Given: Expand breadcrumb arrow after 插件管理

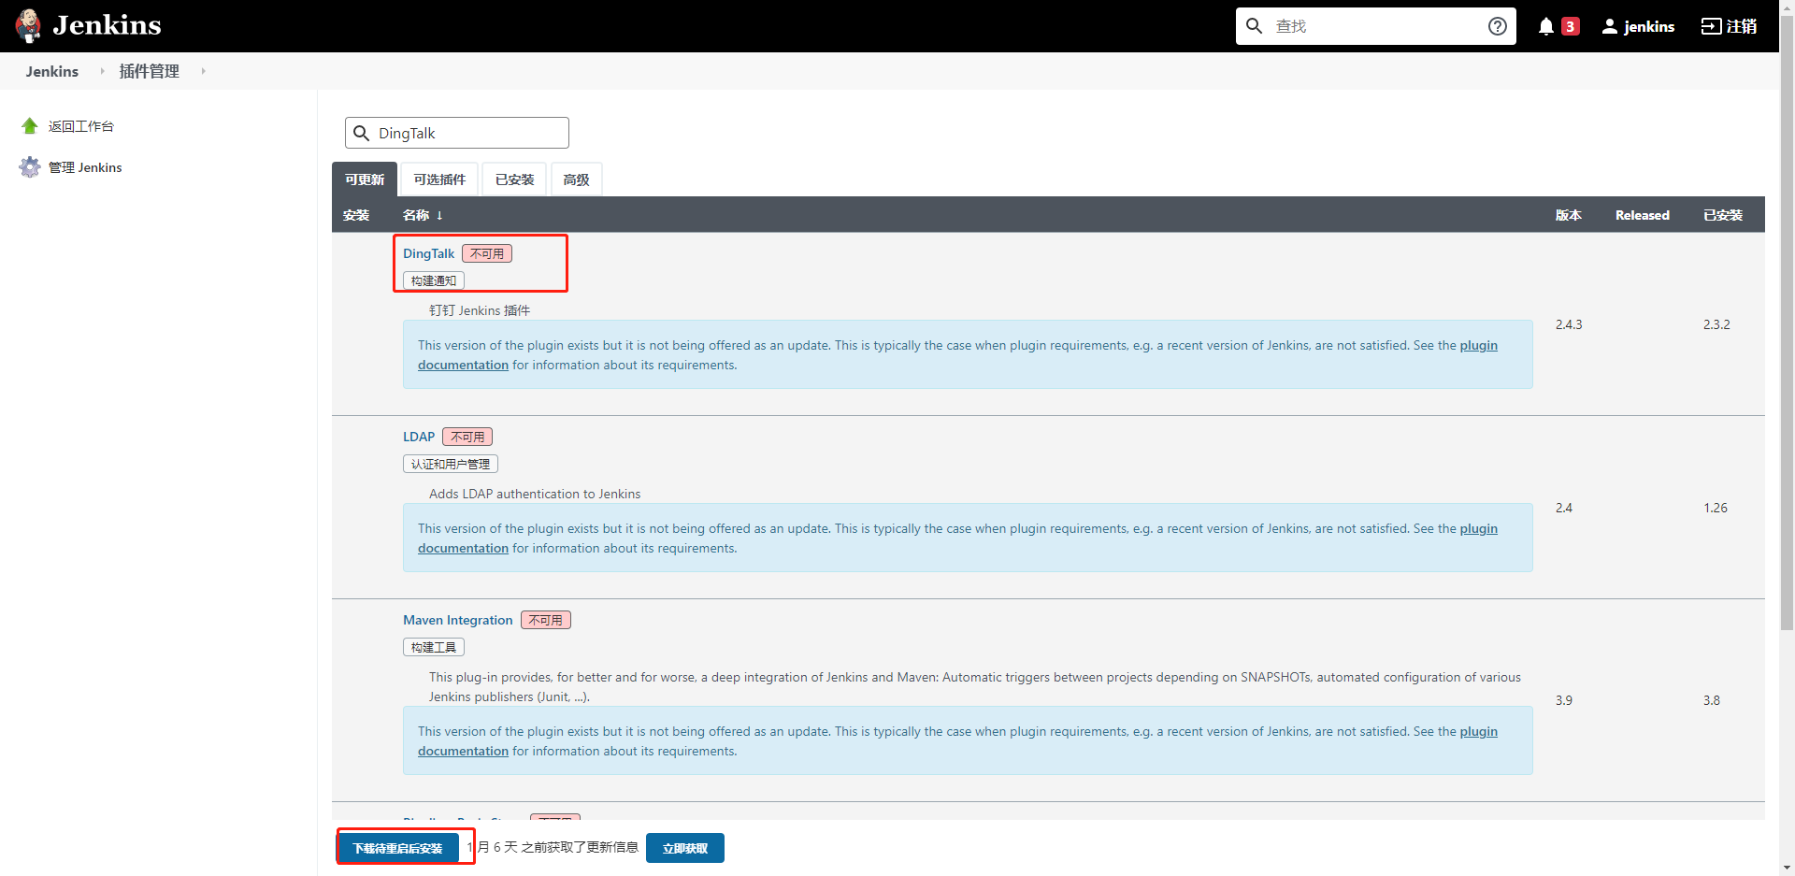Looking at the screenshot, I should tap(203, 71).
